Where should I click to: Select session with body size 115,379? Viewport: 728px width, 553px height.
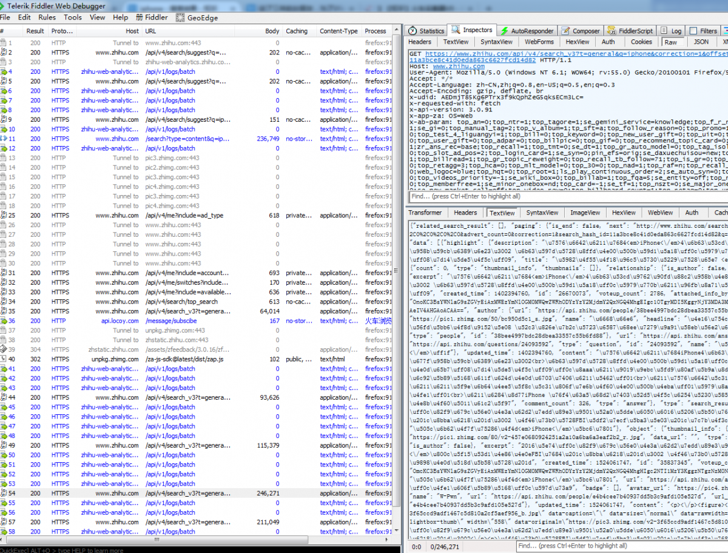click(197, 445)
